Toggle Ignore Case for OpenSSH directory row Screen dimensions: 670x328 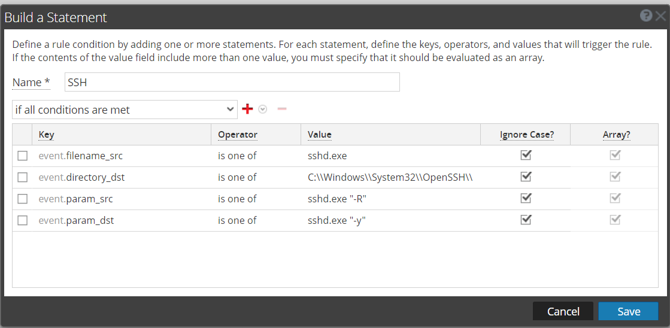pyautogui.click(x=526, y=177)
